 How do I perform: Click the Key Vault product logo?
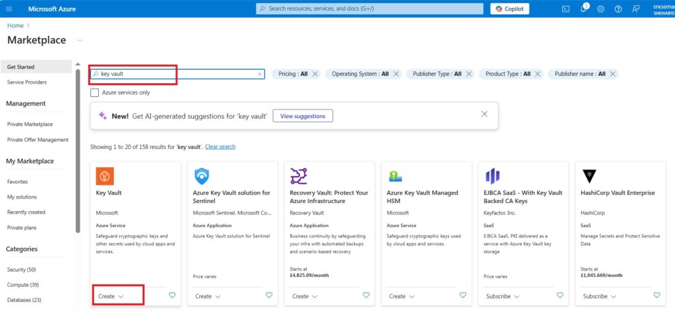click(x=105, y=176)
